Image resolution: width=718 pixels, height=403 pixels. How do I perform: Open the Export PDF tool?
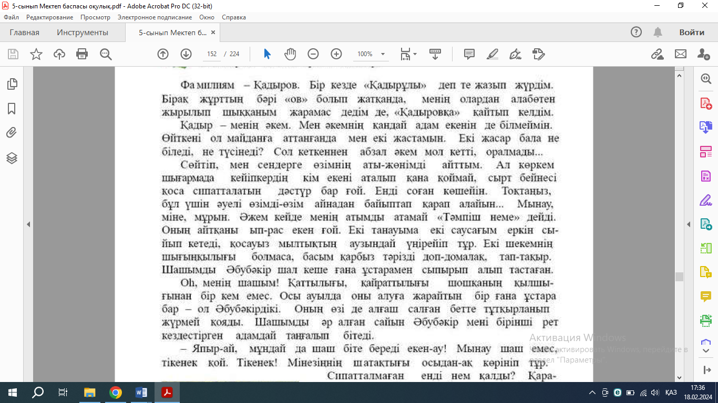click(x=706, y=224)
